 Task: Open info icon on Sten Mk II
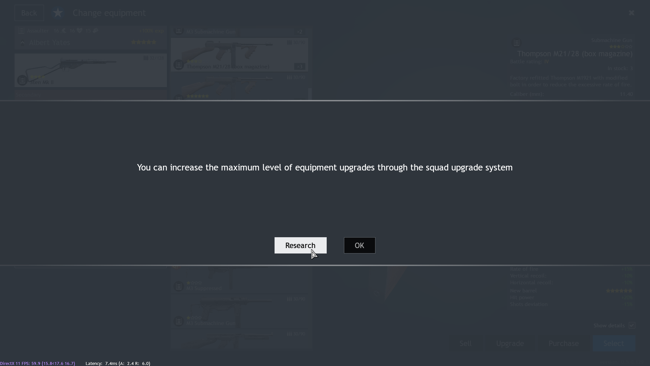click(x=22, y=80)
